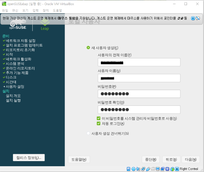Focus the password confirmation field
Image resolution: width=204 pixels, height=172 pixels.
[x=139, y=110]
